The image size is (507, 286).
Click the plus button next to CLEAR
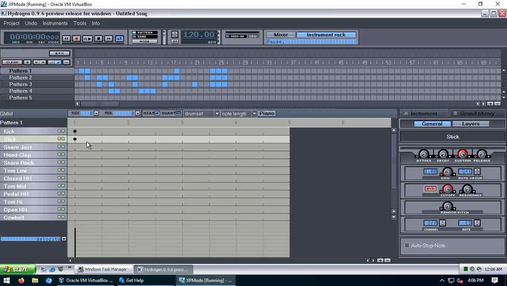point(27,62)
